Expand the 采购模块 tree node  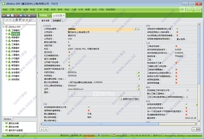(6, 34)
